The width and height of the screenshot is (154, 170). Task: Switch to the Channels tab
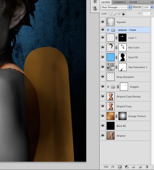point(120,2)
